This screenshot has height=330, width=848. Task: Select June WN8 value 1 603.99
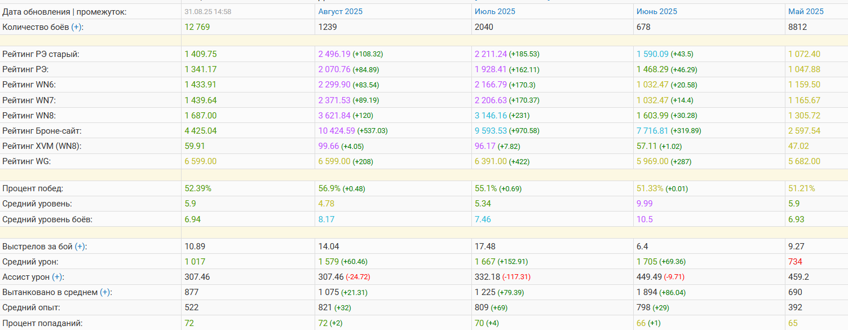tap(652, 115)
